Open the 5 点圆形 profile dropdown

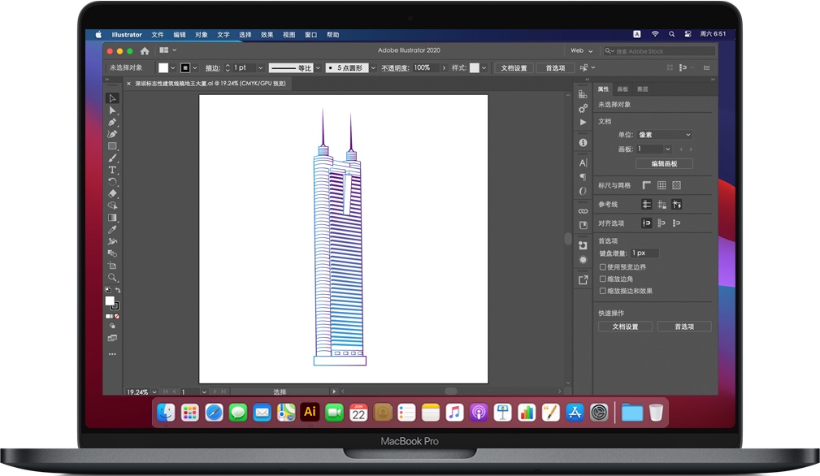pos(372,67)
